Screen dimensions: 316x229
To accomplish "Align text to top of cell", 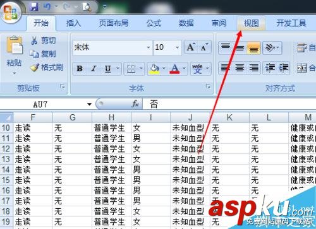I will pyautogui.click(x=226, y=47).
